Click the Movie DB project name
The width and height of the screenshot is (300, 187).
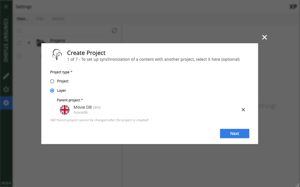click(x=82, y=107)
